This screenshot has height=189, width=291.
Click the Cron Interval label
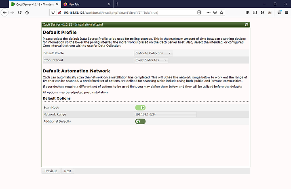click(53, 60)
